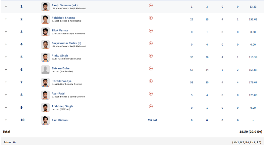Open Arshdeep Singh profile link
265x145 pixels.
[x=62, y=106]
